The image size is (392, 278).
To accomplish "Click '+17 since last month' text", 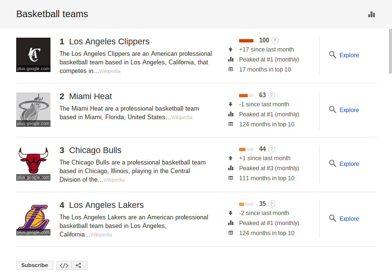I will (x=266, y=50).
